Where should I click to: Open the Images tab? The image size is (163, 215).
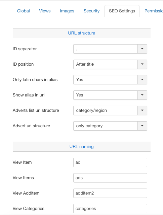pyautogui.click(x=67, y=11)
